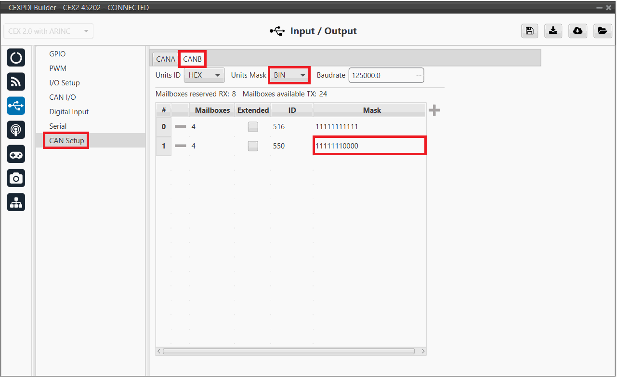Select the camera sidebar icon

[x=16, y=179]
